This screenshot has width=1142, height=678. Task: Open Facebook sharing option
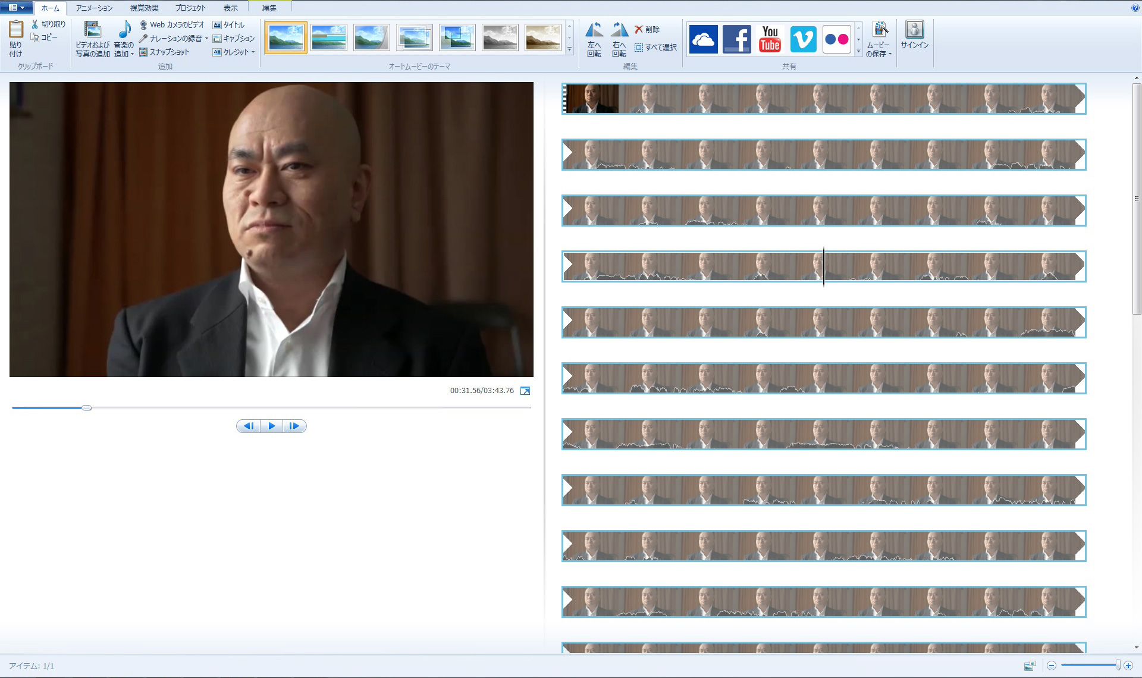coord(736,39)
